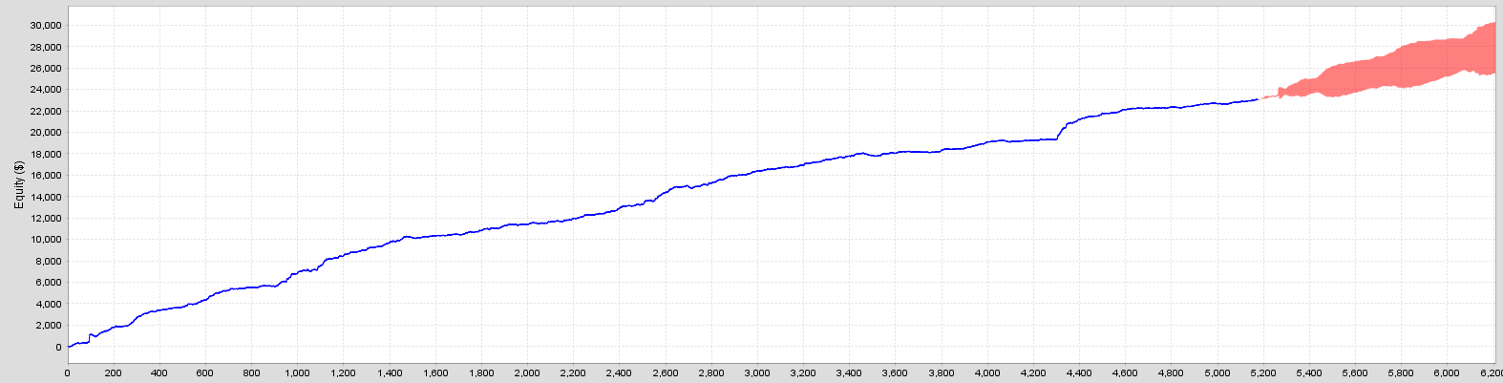
Task: Click the 800 tick label on horizontal axis
Action: [x=251, y=373]
